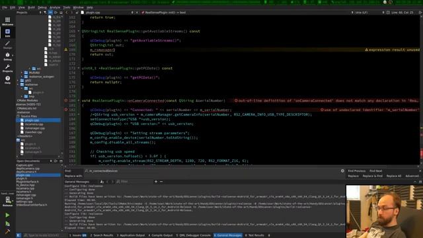Open find options gear icon
The width and height of the screenshot is (423, 238).
(342, 171)
